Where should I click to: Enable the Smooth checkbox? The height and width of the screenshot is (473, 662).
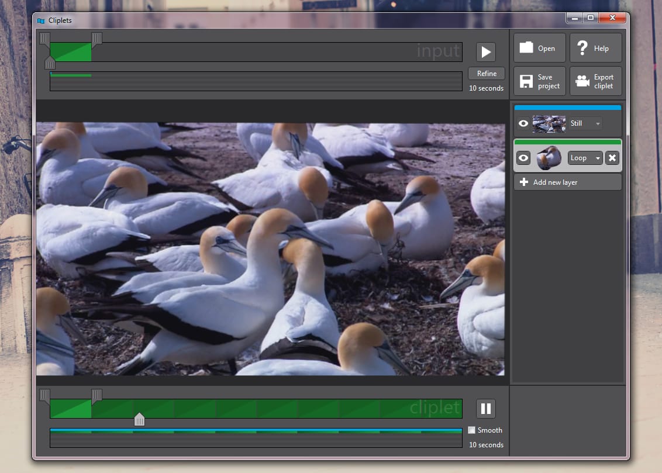pyautogui.click(x=471, y=430)
